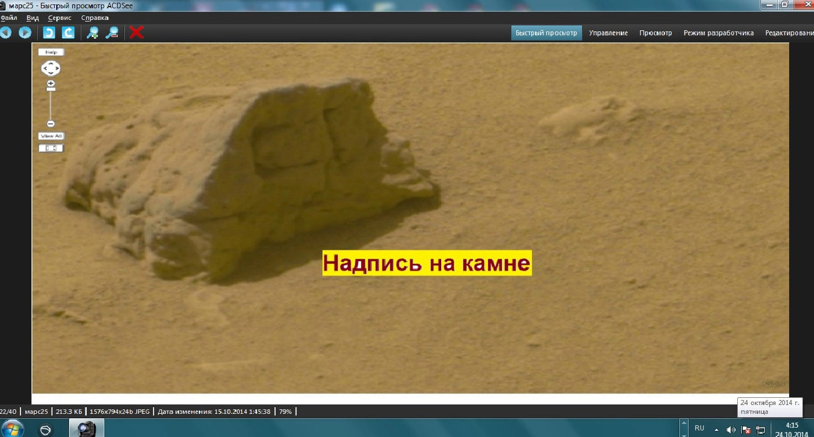The width and height of the screenshot is (814, 437).
Task: Open the Сервис menu
Action: [x=60, y=18]
